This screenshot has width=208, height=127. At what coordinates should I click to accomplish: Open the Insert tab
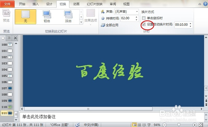[35, 4]
